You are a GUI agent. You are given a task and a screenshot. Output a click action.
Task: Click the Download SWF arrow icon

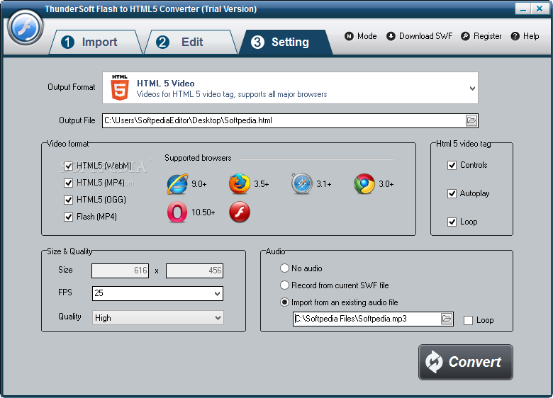click(391, 36)
